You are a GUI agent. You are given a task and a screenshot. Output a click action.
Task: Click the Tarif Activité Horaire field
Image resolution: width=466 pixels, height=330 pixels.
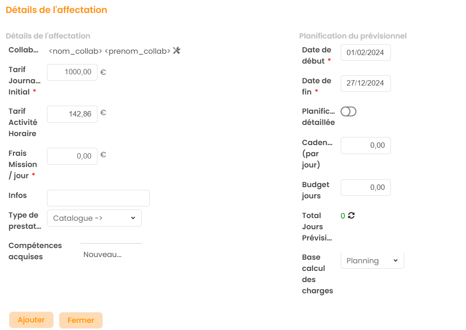72,114
